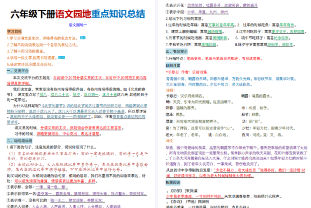
Task: Click the note '百川:河流。'
Action: point(252,135)
